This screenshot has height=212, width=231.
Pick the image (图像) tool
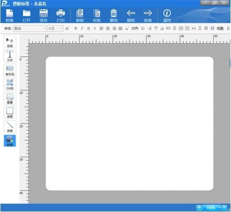(10, 98)
